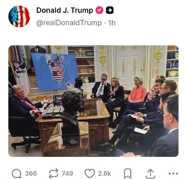Tap the repost arrows icon
186x179 pixels.
point(54,174)
